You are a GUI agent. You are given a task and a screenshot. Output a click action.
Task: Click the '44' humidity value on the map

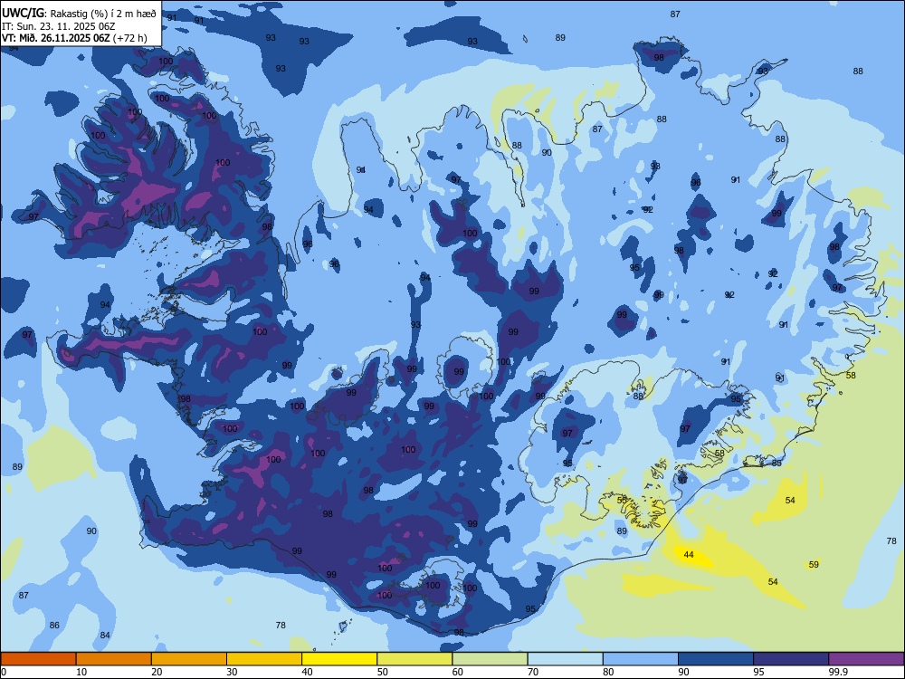(x=689, y=555)
